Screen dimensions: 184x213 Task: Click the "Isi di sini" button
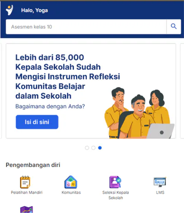(37, 122)
